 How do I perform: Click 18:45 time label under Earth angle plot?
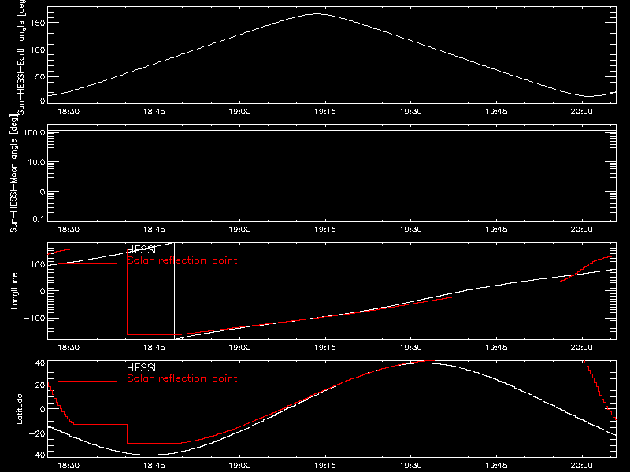coord(154,111)
